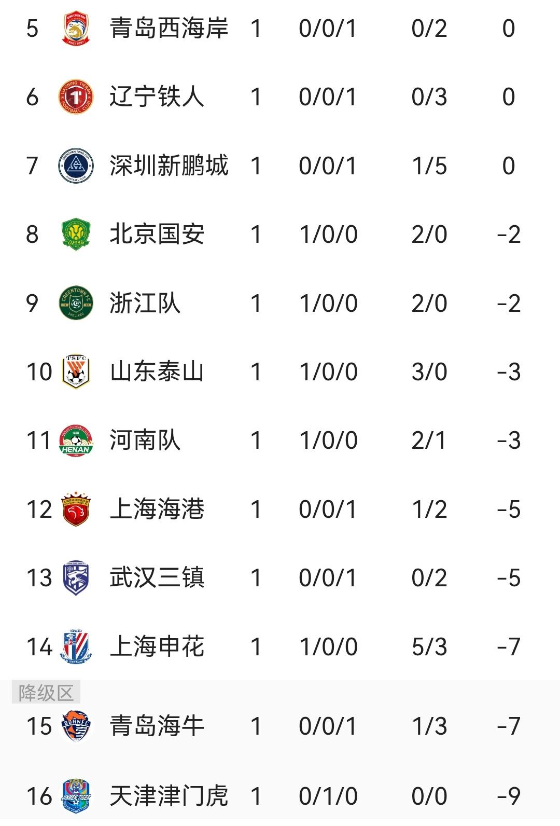The height and width of the screenshot is (826, 560).
Task: Tap the green 北京国安 Guoan crest
Action: [x=76, y=235]
